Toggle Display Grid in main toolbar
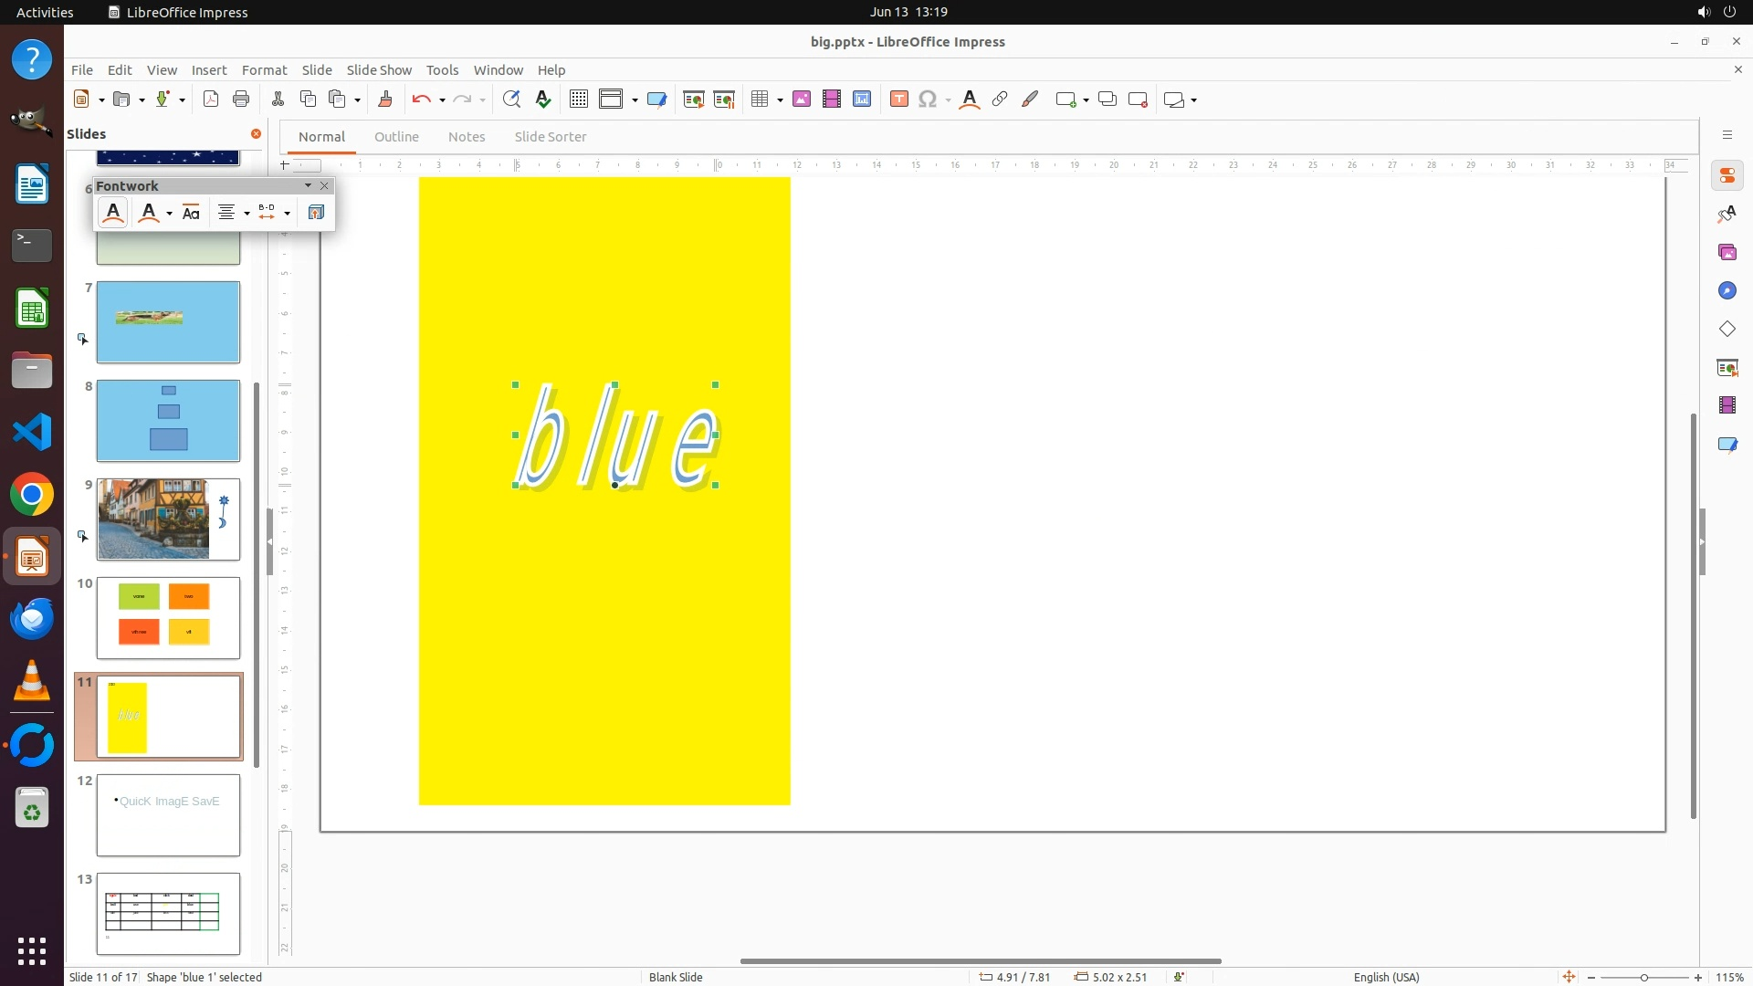The image size is (1753, 986). click(578, 100)
